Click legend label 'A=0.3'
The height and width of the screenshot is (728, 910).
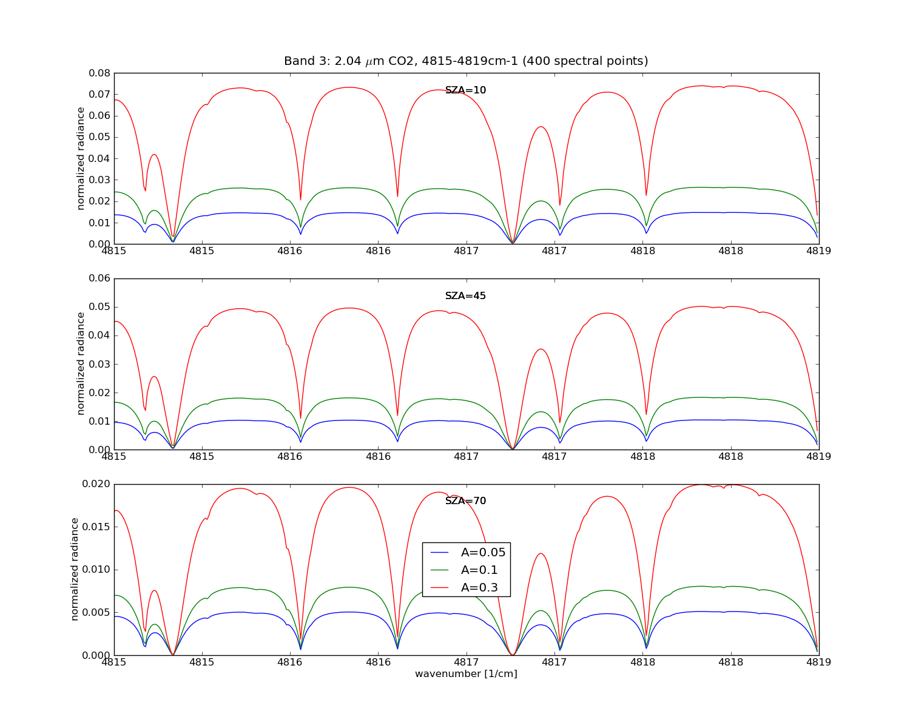(x=479, y=588)
